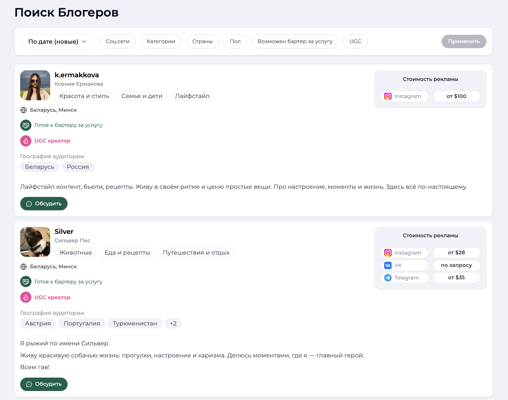Click the pink UGC flame icon for k.ermakkova
The height and width of the screenshot is (400, 508).
(26, 141)
